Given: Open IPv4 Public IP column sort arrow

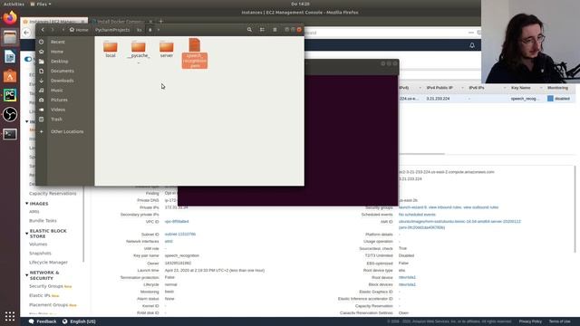Looking at the screenshot, I should click(462, 88).
